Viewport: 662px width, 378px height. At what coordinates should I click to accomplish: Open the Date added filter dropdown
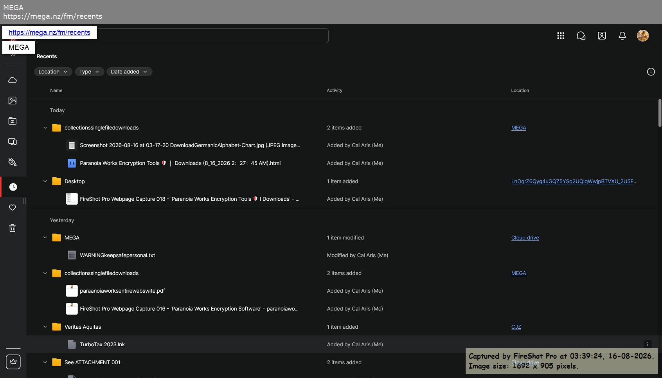[x=129, y=72]
